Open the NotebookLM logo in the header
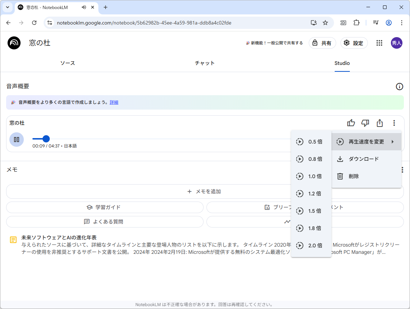 (x=14, y=43)
